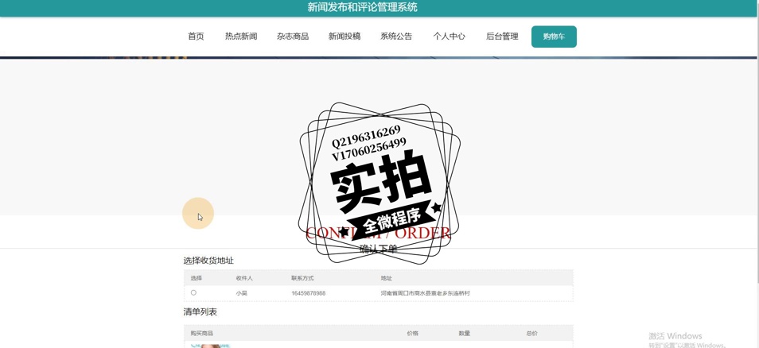
Task: Click phone number 16459878988
Action: click(308, 293)
